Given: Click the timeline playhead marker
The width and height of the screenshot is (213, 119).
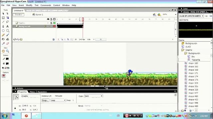Looking at the screenshot, I should (83, 19).
